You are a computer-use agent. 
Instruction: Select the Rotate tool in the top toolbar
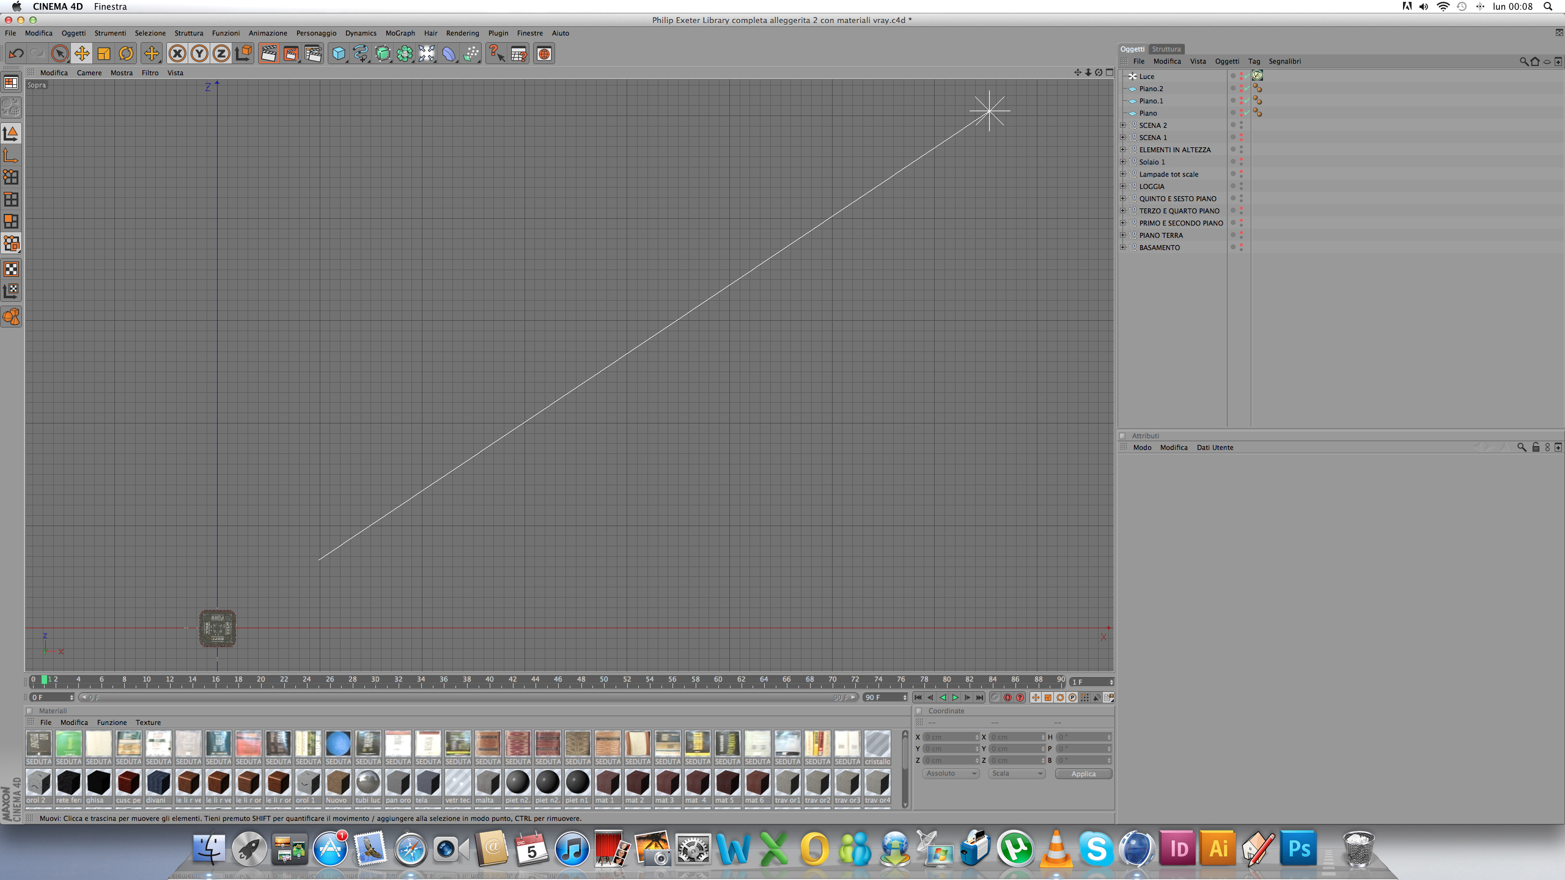(x=126, y=54)
